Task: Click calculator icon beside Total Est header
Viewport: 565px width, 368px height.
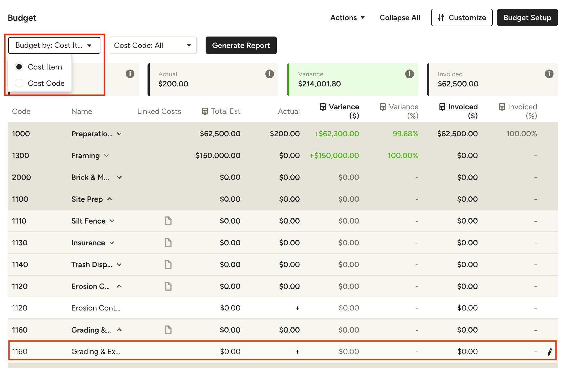Action: pyautogui.click(x=205, y=111)
